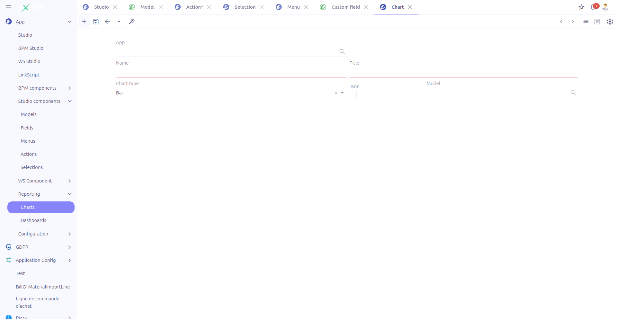Click the new record plus icon
The image size is (617, 319).
[84, 22]
